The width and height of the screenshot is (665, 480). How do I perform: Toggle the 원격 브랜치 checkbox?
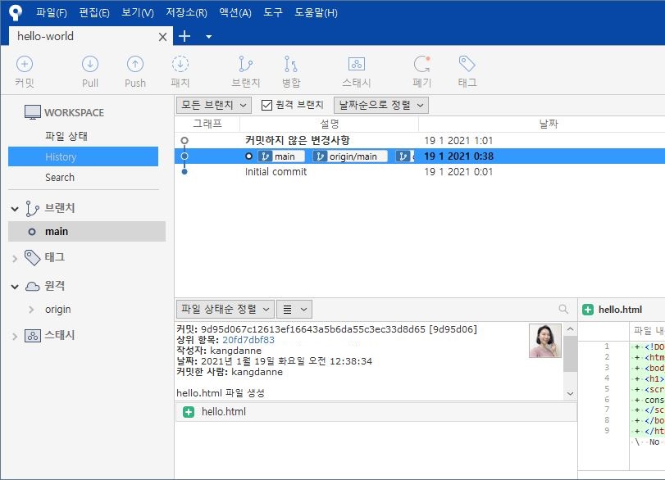[x=266, y=105]
